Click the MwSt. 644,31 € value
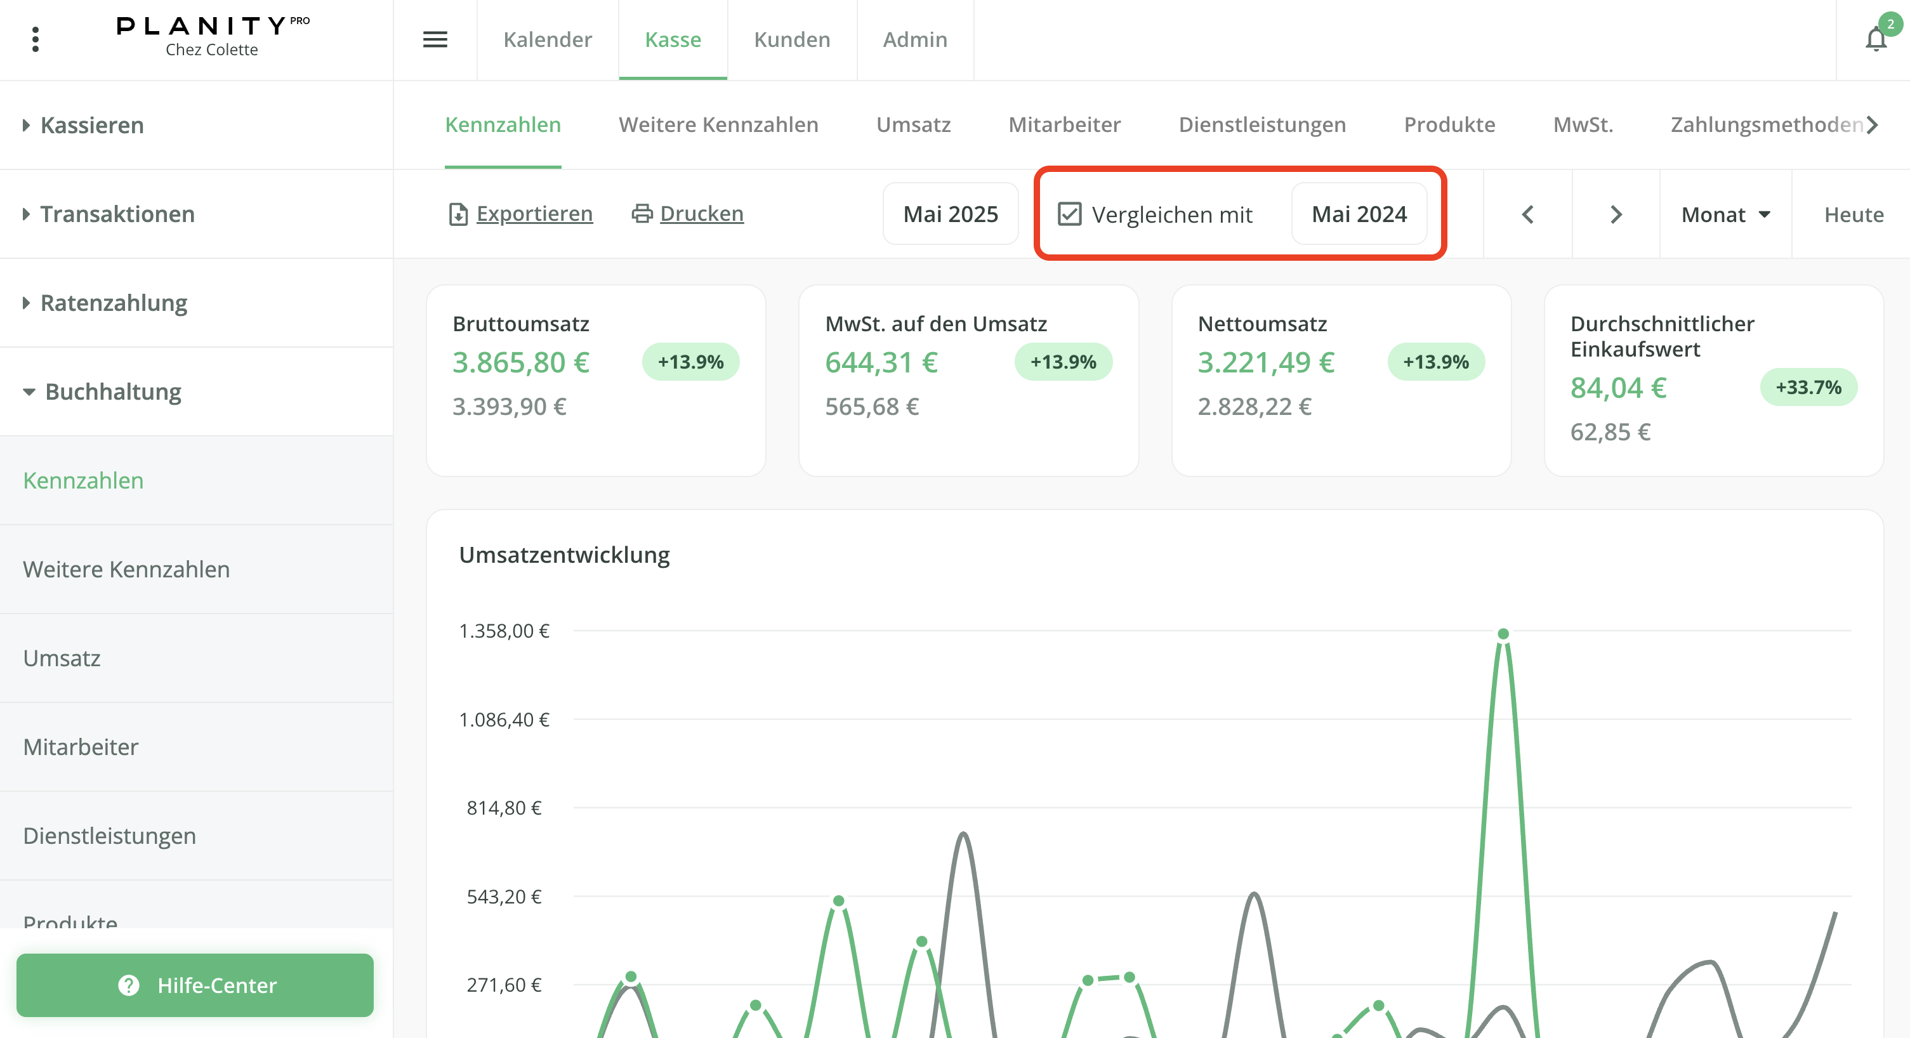The width and height of the screenshot is (1910, 1038). 881,362
